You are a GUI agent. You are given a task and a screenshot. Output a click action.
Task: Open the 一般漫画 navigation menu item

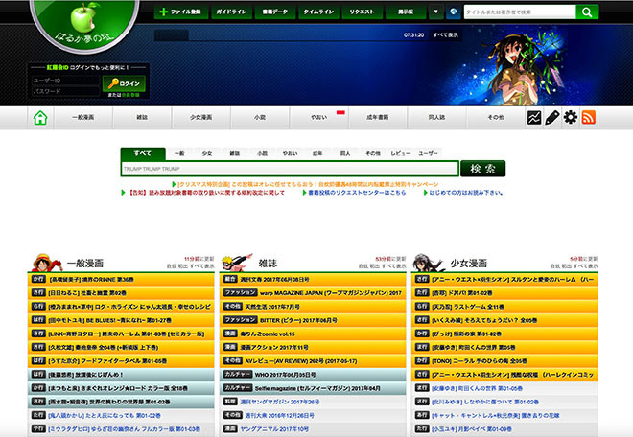click(83, 118)
